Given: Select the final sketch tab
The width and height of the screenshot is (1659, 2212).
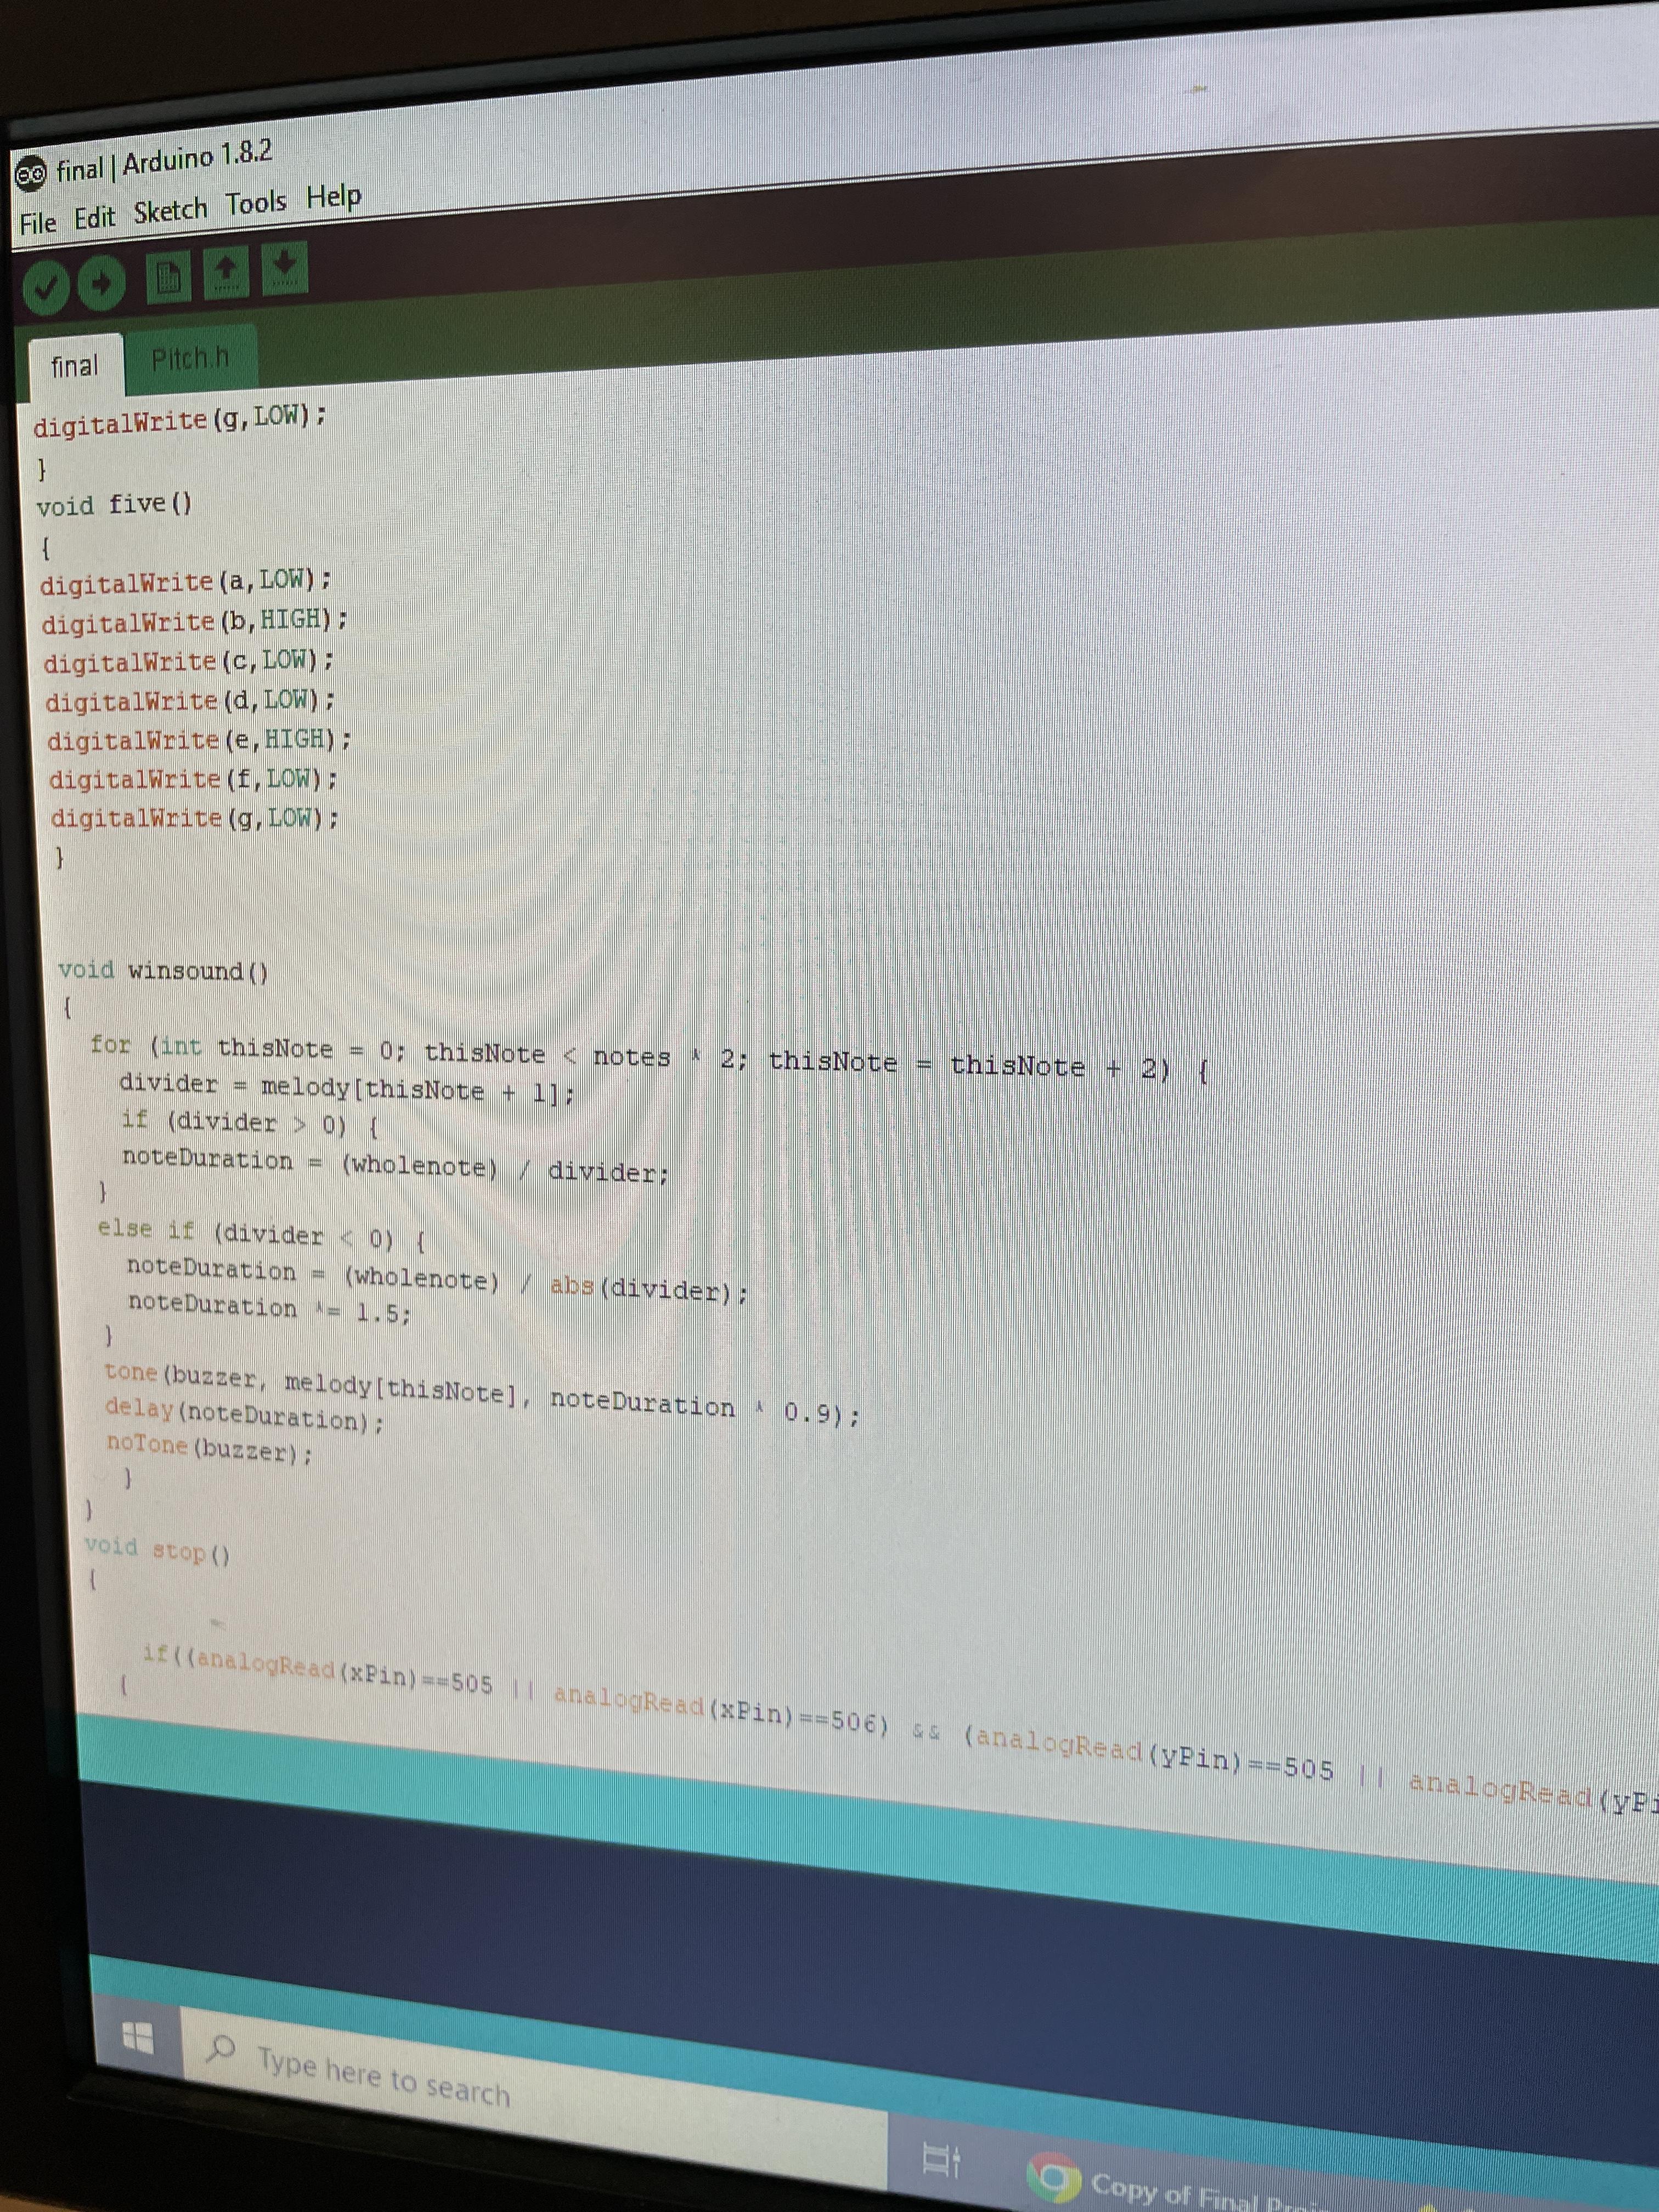Looking at the screenshot, I should (75, 366).
